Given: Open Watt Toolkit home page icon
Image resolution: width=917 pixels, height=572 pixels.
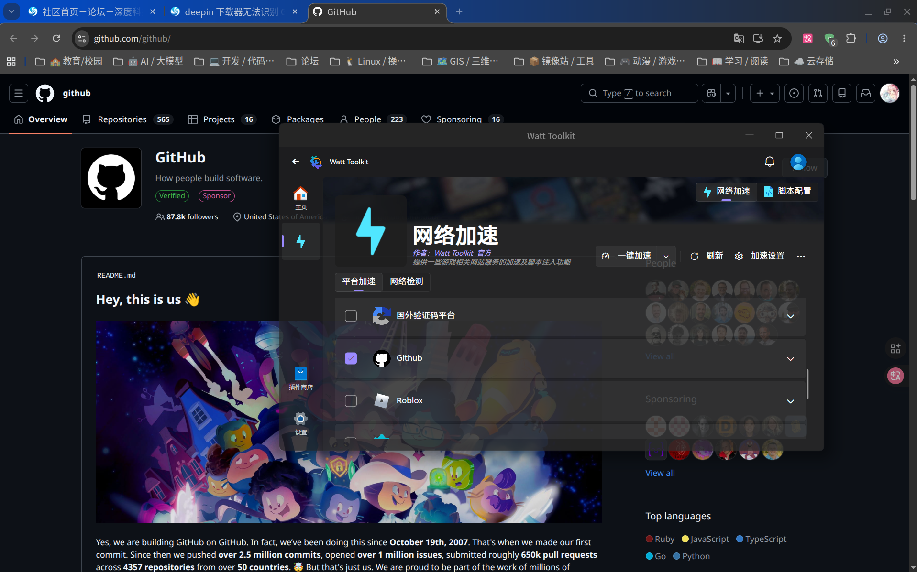Looking at the screenshot, I should [300, 198].
